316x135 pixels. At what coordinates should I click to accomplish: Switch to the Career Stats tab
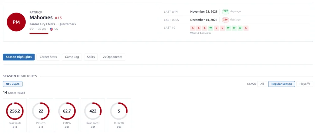[48, 57]
